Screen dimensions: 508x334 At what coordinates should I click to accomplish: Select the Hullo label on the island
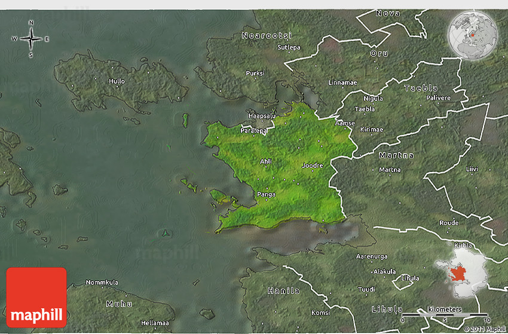coord(117,81)
